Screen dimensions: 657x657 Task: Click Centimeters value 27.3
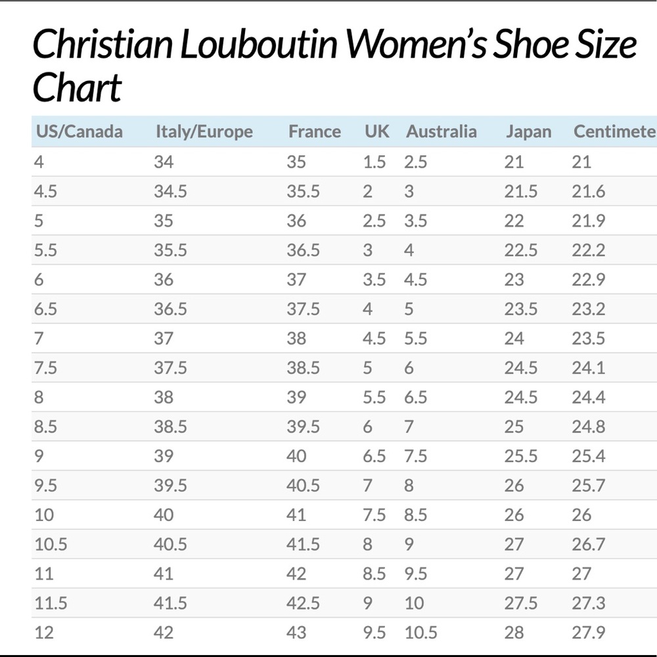coord(588,603)
